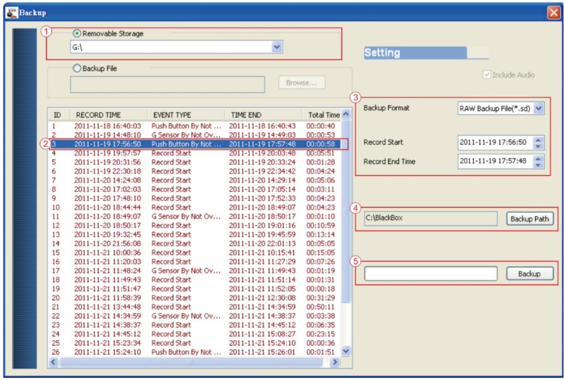Click the horizontal scroll right arrow
564x380 pixels.
click(335, 362)
